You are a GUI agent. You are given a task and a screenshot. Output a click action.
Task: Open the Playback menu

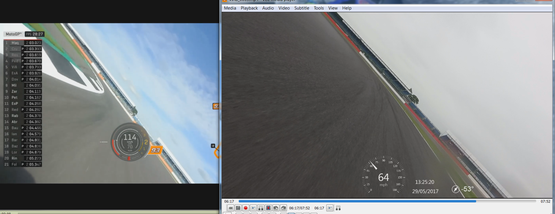(x=249, y=8)
